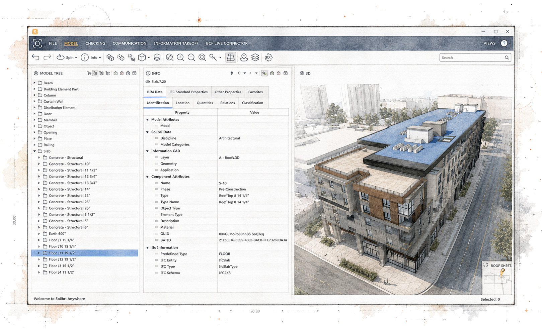
Task: Click the zoom out magnifier icon
Action: [191, 58]
